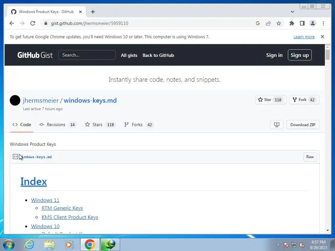
Task: Close the Windows Product Keys tab
Action: coord(80,12)
